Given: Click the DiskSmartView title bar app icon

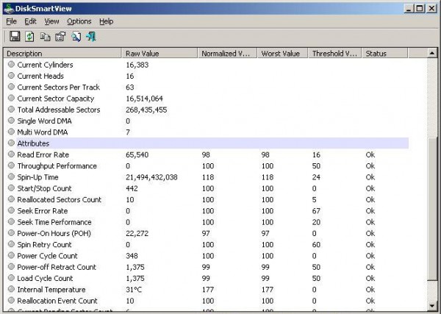Looking at the screenshot, I should click(x=9, y=8).
